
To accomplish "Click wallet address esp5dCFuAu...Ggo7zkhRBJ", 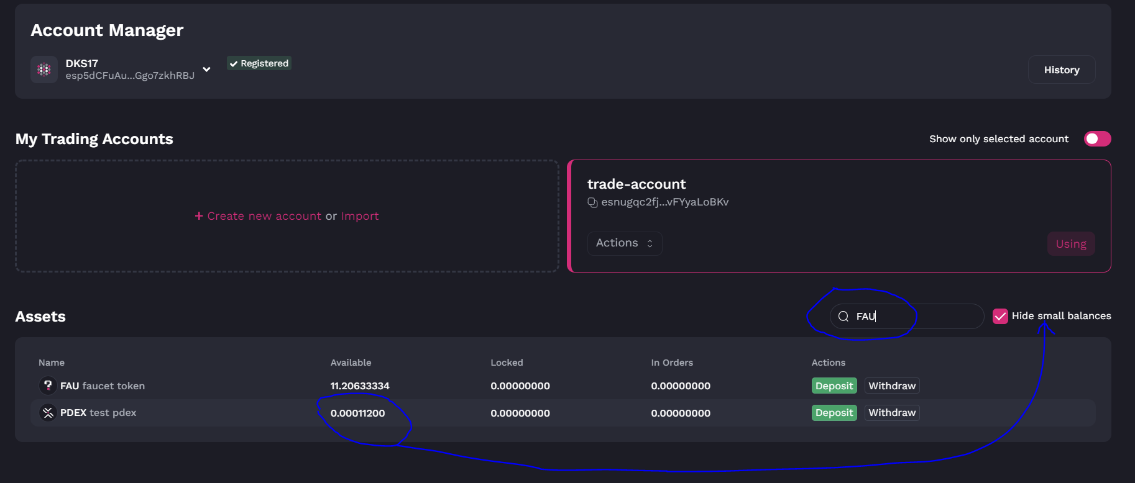I will pos(130,76).
